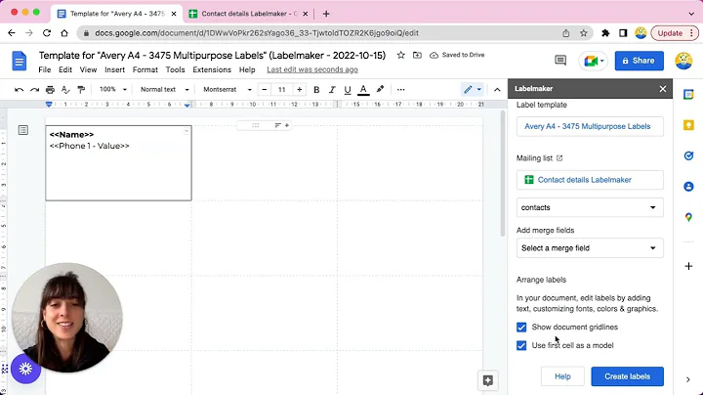The height and width of the screenshot is (395, 703).
Task: Click the explore button at bottom right
Action: click(x=488, y=380)
